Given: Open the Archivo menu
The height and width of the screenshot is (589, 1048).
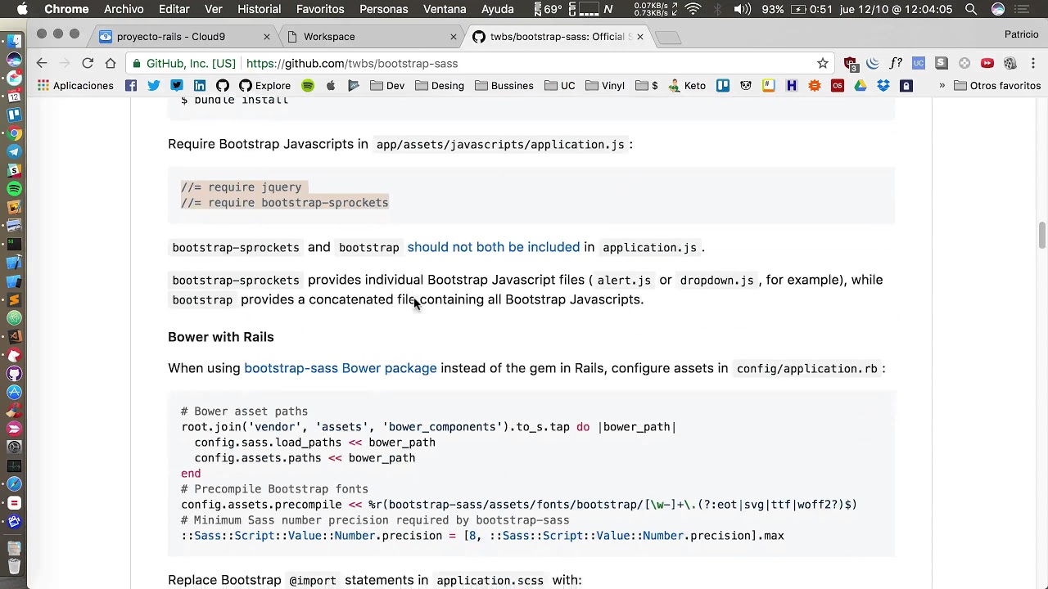Looking at the screenshot, I should coord(124,9).
